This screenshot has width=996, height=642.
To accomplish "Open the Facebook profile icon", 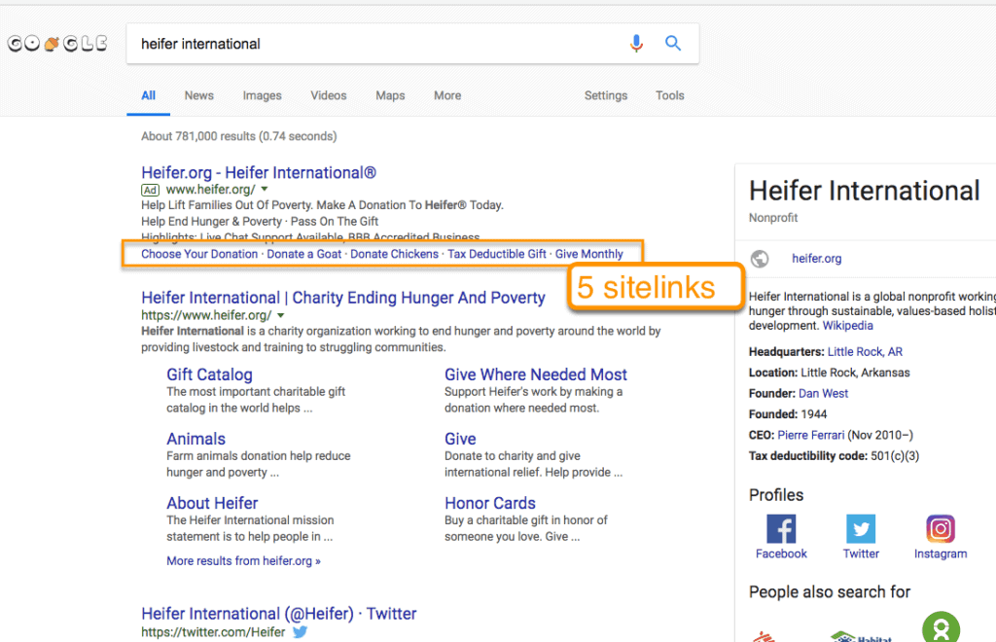I will [781, 528].
